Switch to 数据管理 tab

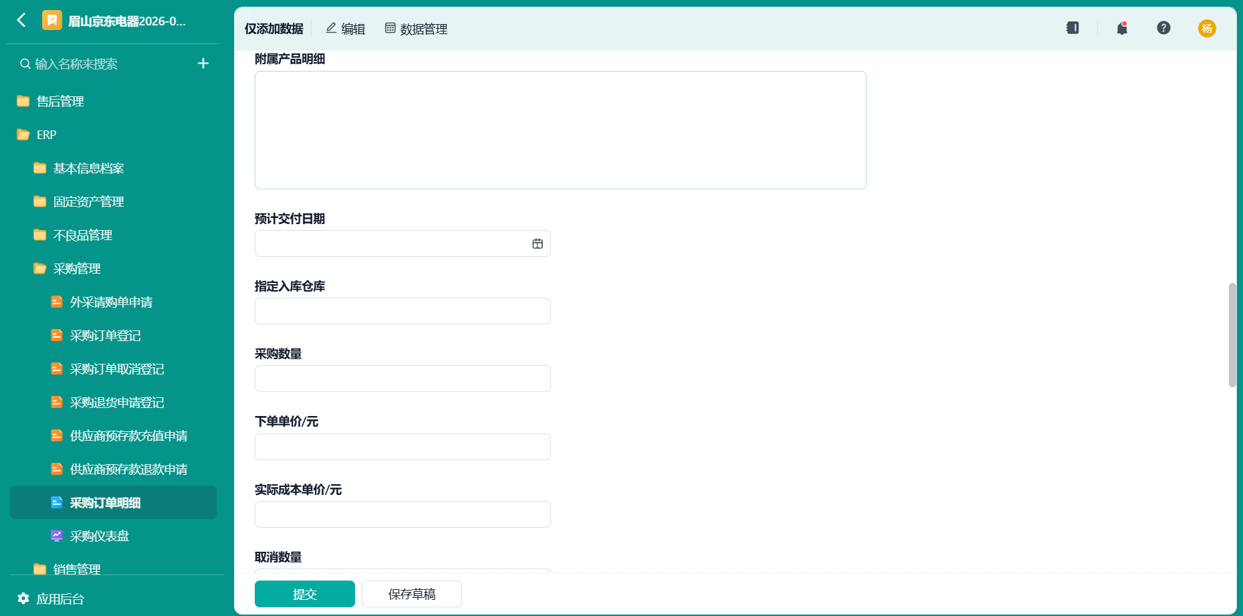tap(416, 29)
